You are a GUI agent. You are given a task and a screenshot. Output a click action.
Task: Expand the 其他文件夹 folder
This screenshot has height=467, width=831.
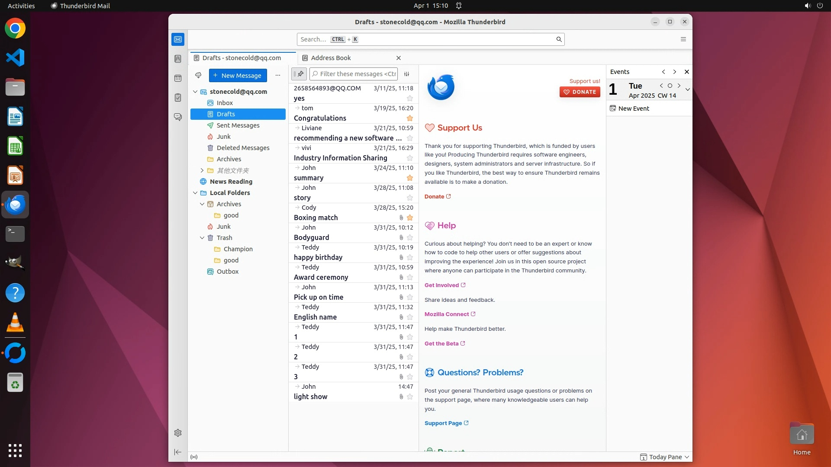coord(202,170)
